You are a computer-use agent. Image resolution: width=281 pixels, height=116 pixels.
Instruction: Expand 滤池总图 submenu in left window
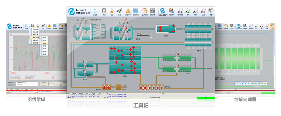tap(34, 37)
